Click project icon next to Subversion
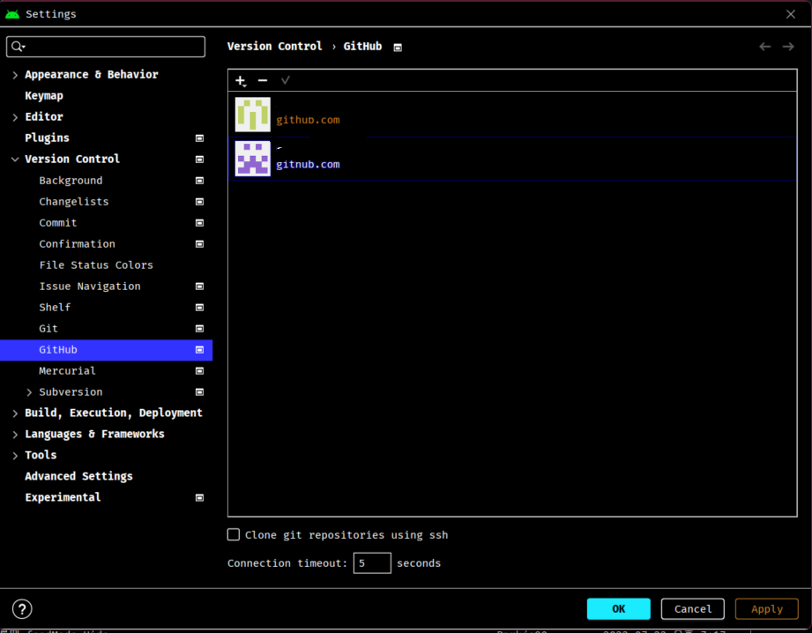Screen dimensions: 812x633 pos(199,392)
